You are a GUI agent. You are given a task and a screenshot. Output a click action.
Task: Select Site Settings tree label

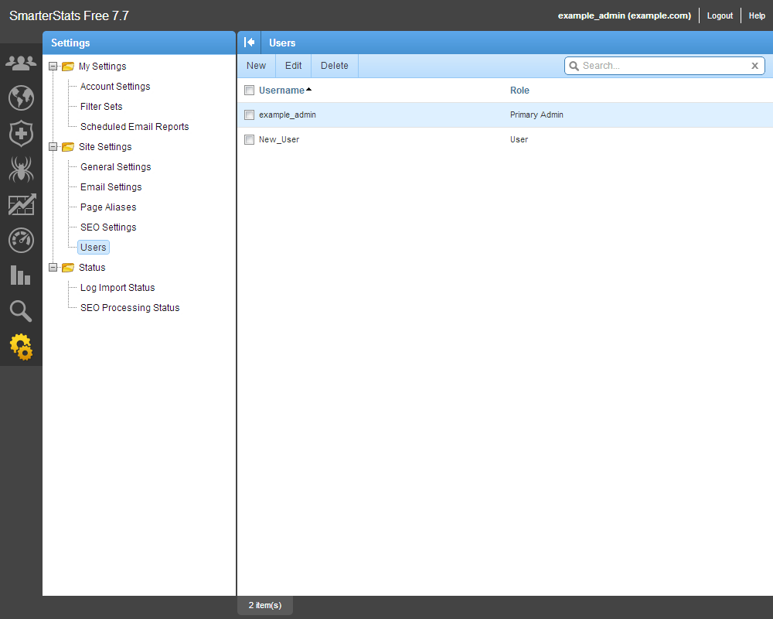pyautogui.click(x=105, y=146)
